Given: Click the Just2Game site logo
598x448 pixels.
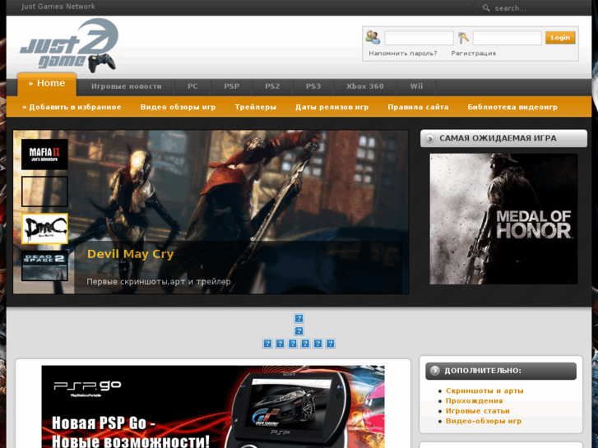Looking at the screenshot, I should click(x=69, y=46).
